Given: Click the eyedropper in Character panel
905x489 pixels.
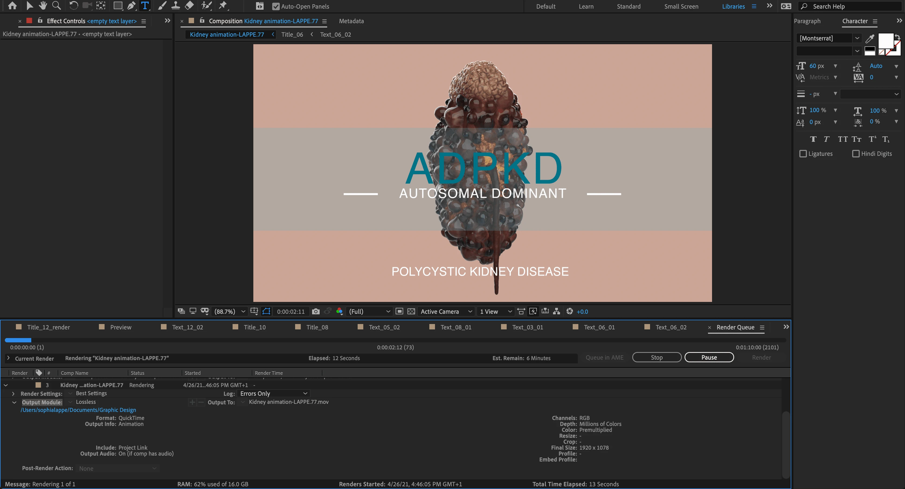Looking at the screenshot, I should (x=870, y=38).
